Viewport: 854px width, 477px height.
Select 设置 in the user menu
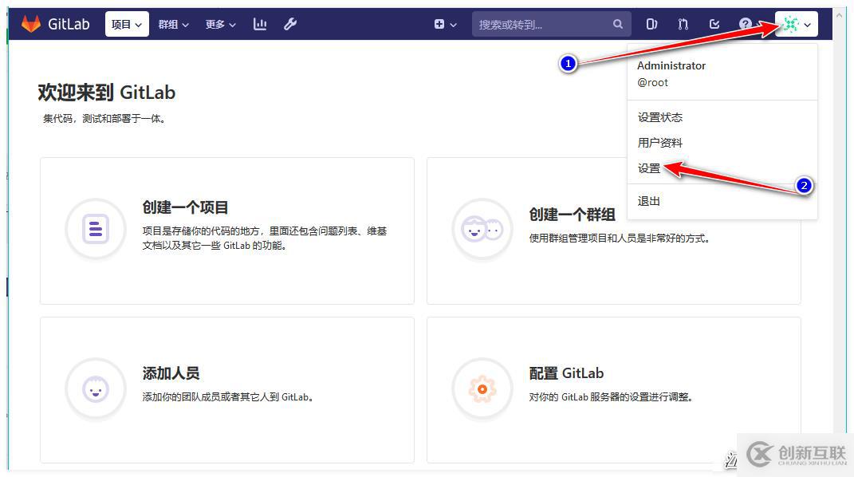[648, 168]
